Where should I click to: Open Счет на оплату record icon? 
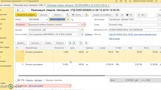tap(82, 34)
